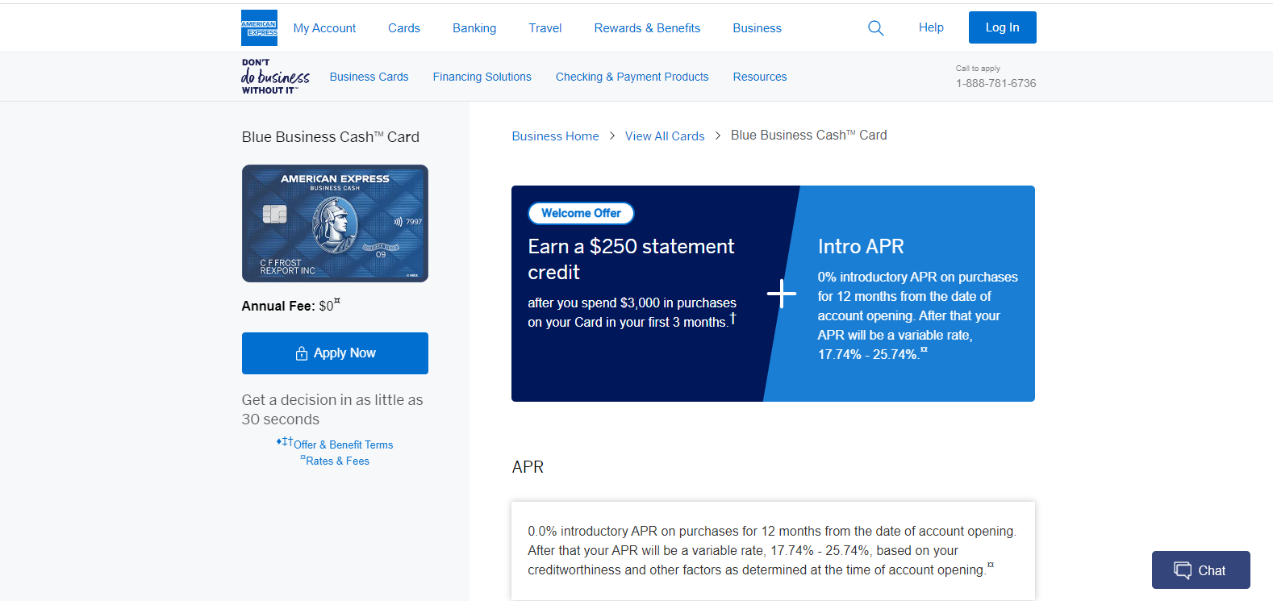This screenshot has height=601, width=1273.
Task: Click the Earn a $250 statement credit heading
Action: (631, 259)
